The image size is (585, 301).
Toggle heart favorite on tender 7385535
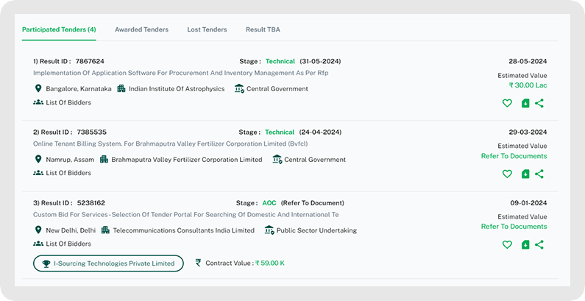tap(507, 174)
